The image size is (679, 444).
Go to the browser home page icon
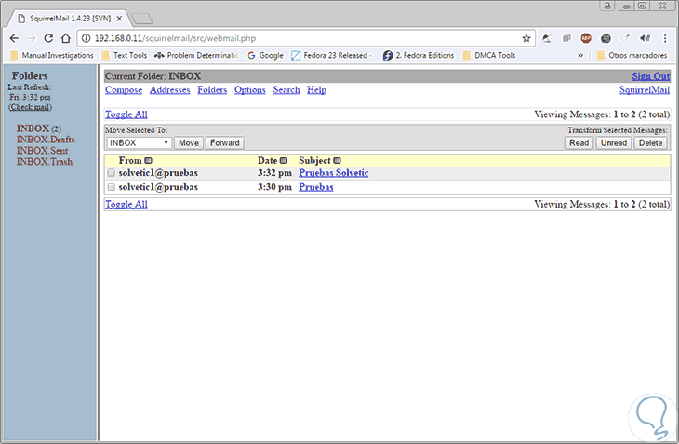point(66,38)
